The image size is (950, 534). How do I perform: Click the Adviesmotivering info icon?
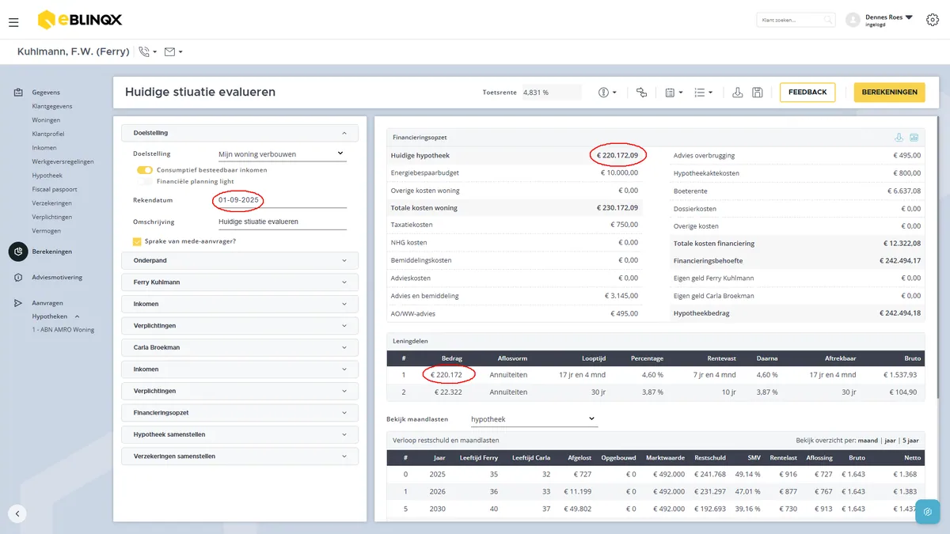[17, 278]
